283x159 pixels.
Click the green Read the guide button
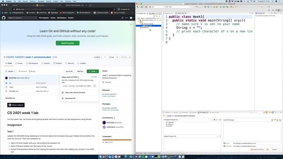(x=68, y=43)
